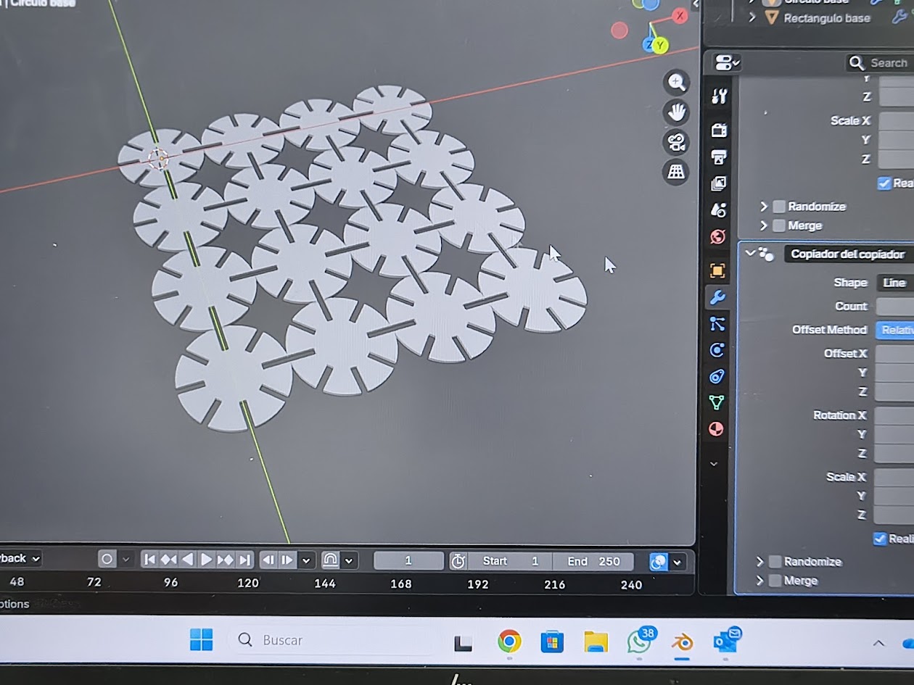Open the Physics properties tab
Image resolution: width=914 pixels, height=685 pixels.
click(717, 350)
